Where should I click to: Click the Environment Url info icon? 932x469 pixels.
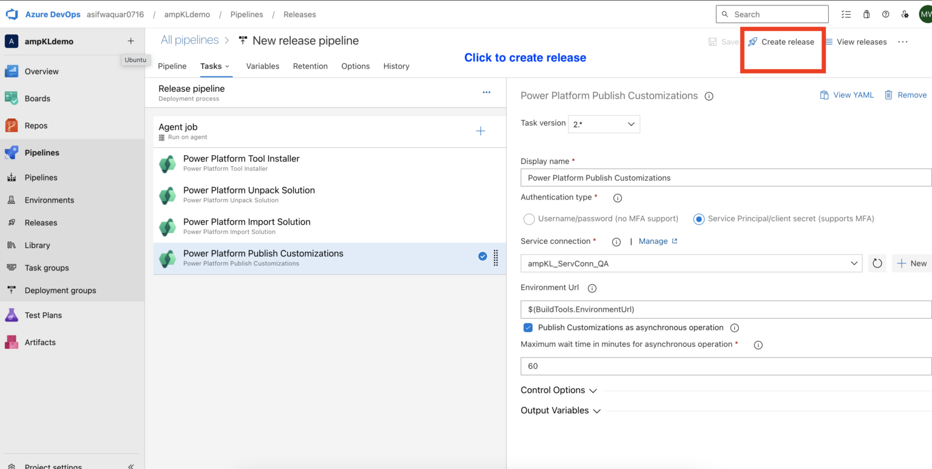592,288
